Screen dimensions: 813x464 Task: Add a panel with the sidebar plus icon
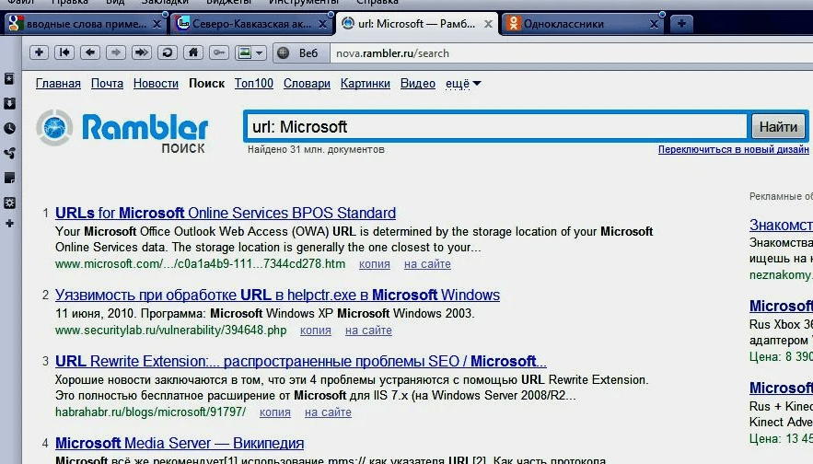click(9, 224)
